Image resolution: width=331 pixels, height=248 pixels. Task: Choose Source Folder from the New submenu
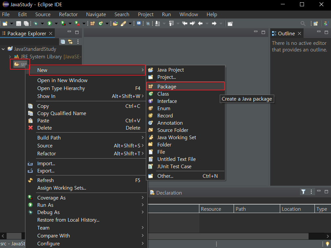coord(185,130)
